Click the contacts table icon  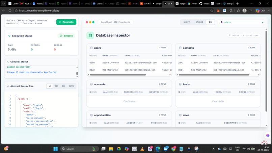[180, 48]
